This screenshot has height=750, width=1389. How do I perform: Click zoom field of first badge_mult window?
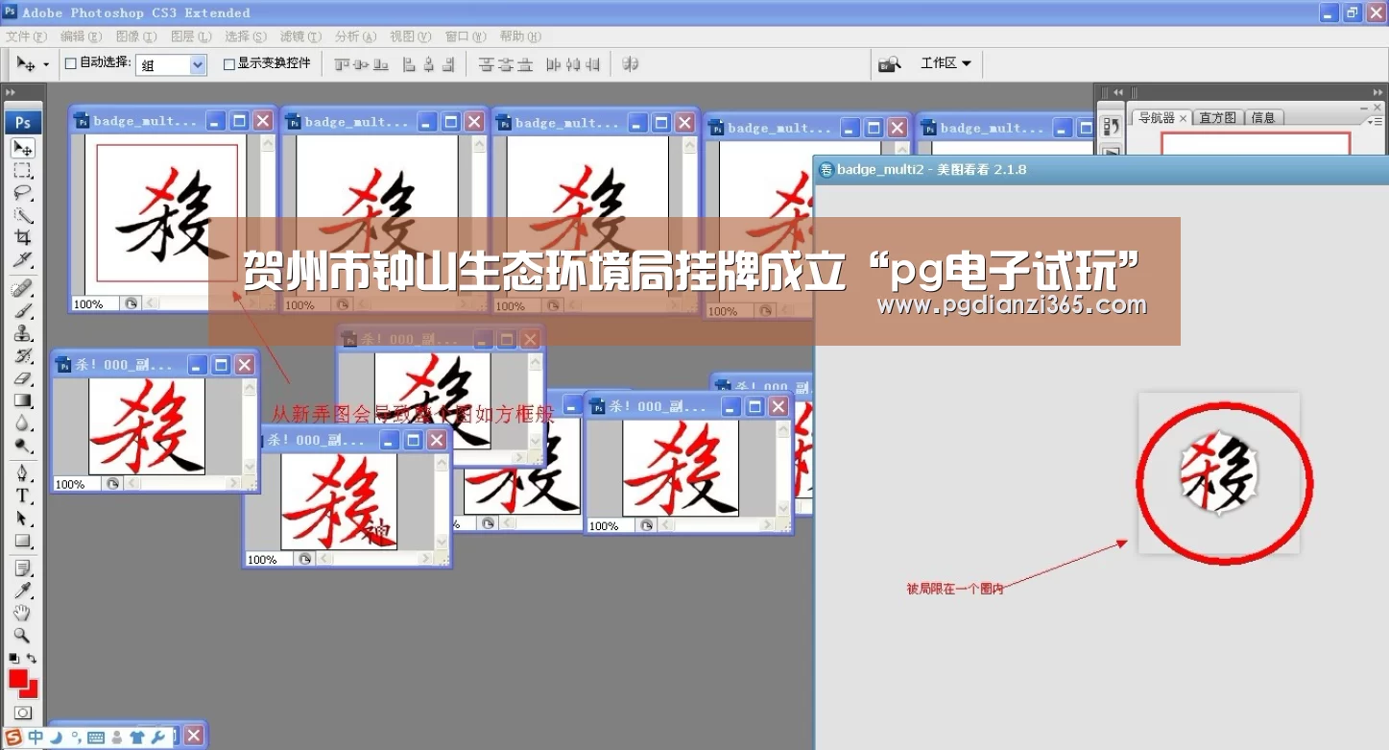(94, 303)
